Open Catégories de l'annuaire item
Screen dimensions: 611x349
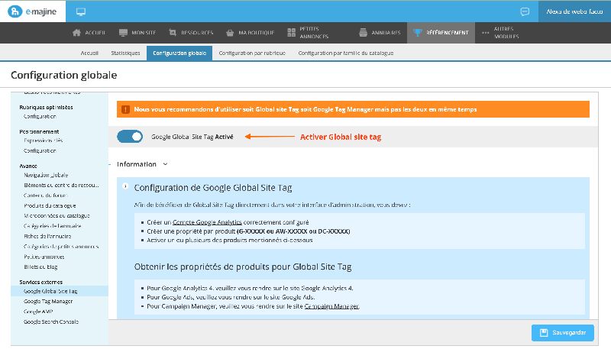click(x=52, y=226)
